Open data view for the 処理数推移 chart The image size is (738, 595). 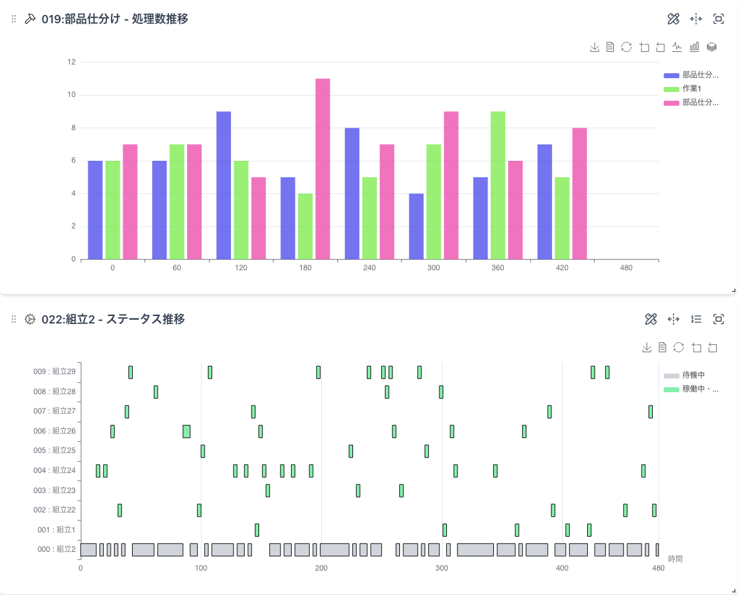click(x=610, y=47)
